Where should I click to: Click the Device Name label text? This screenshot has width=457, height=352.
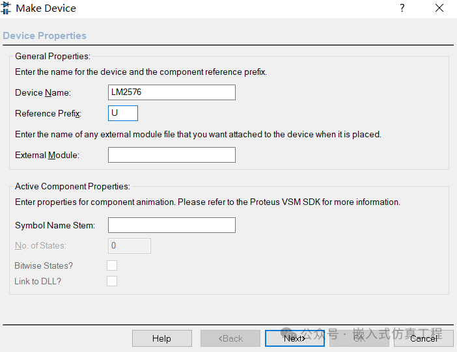[43, 93]
